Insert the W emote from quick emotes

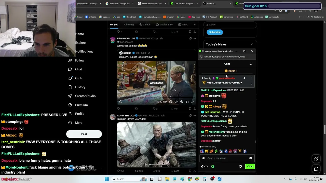click(x=207, y=151)
